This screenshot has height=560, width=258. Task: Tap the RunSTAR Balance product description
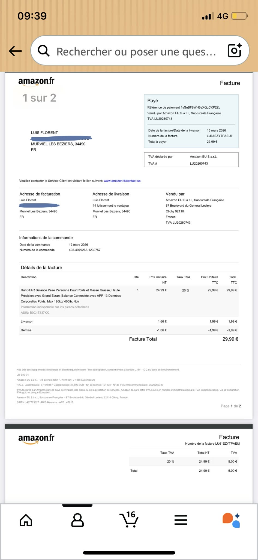coord(71,296)
